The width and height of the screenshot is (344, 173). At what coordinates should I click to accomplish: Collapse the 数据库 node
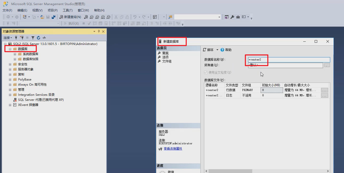10,49
